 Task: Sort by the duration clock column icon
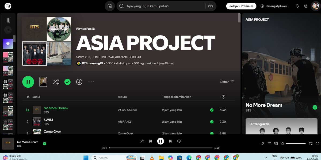(x=224, y=97)
